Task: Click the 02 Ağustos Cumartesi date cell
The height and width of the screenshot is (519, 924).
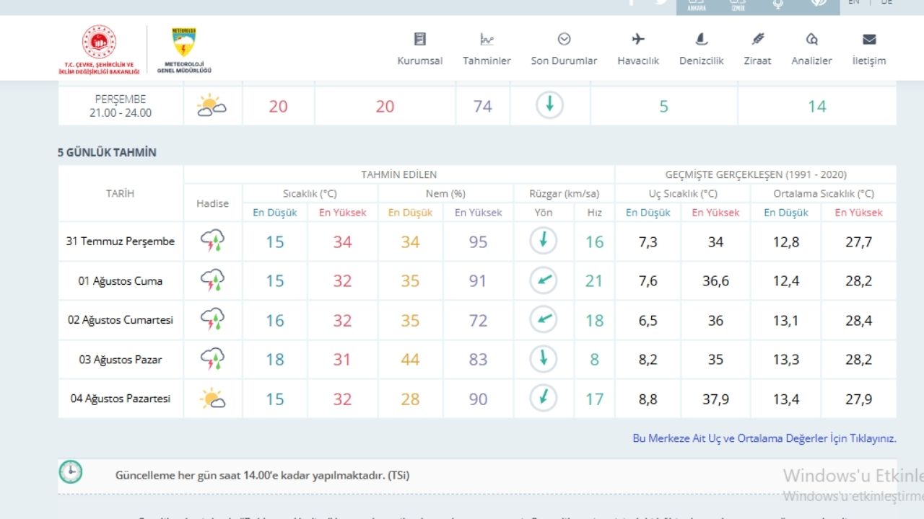Action: click(x=121, y=320)
